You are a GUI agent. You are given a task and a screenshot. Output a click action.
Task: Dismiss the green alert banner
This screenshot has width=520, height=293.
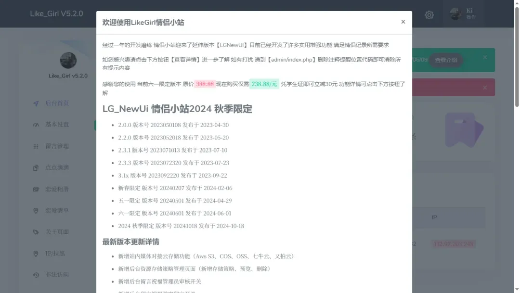pos(485,57)
